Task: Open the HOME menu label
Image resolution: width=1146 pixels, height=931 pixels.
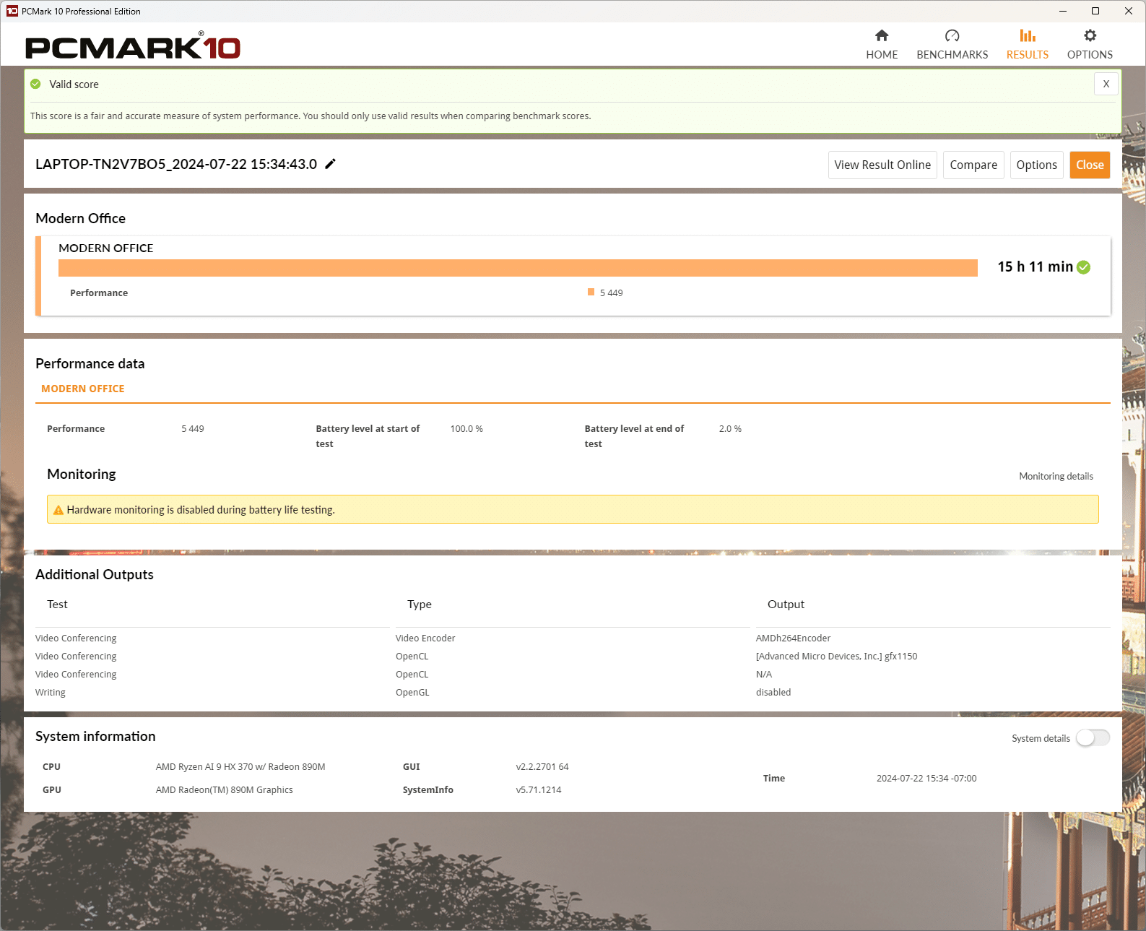Action: click(882, 55)
